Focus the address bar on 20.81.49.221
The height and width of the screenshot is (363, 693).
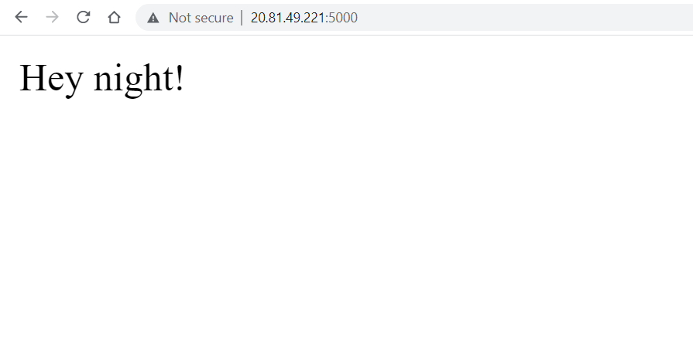tap(288, 18)
